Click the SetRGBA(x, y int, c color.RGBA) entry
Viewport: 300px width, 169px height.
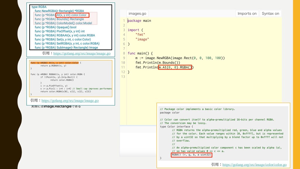pyautogui.click(x=67, y=43)
